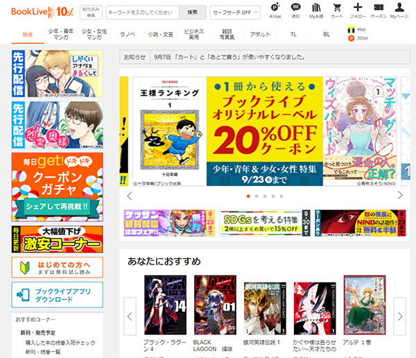Open the アダルト tab
Image resolution: width=416 pixels, height=358 pixels.
pos(260,34)
